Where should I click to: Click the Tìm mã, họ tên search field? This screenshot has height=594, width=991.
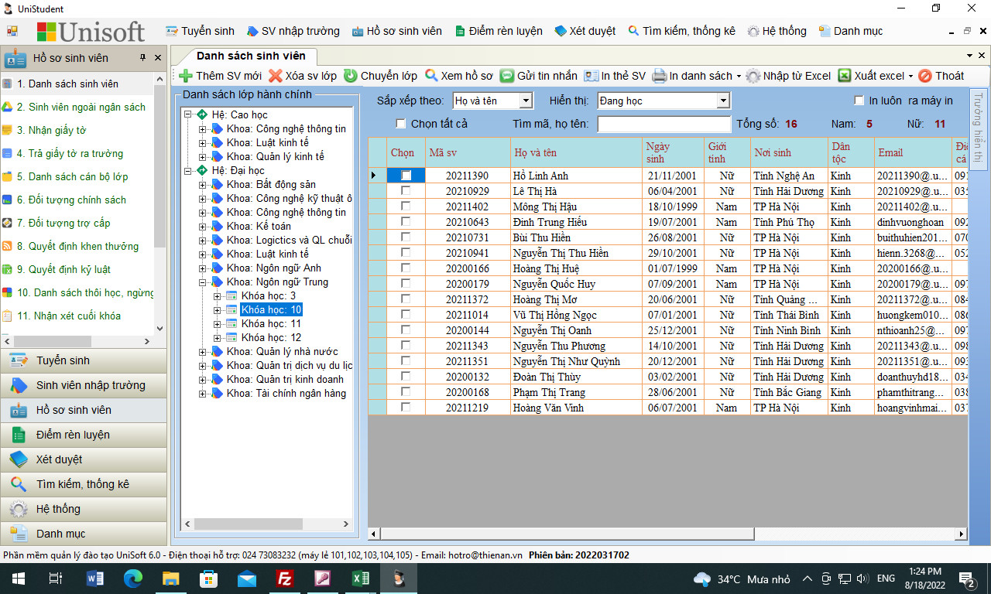[x=664, y=124]
